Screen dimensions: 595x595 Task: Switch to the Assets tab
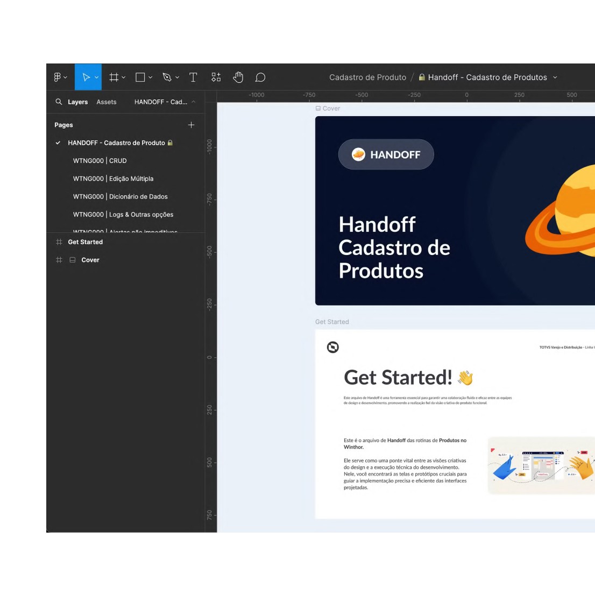pyautogui.click(x=107, y=102)
